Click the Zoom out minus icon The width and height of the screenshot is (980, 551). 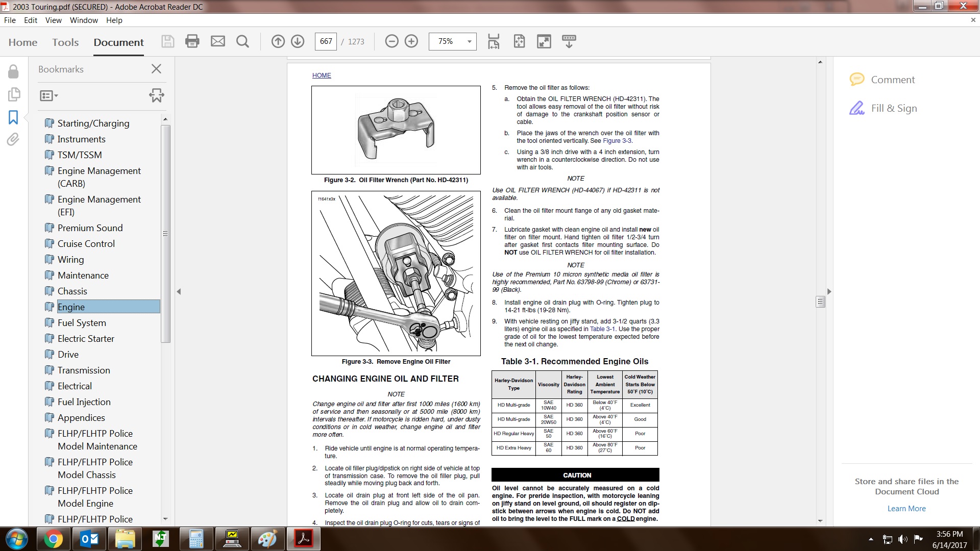tap(391, 41)
